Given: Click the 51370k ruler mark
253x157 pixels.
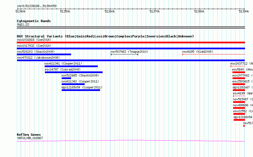Looking at the screenshot, I should (155, 11).
